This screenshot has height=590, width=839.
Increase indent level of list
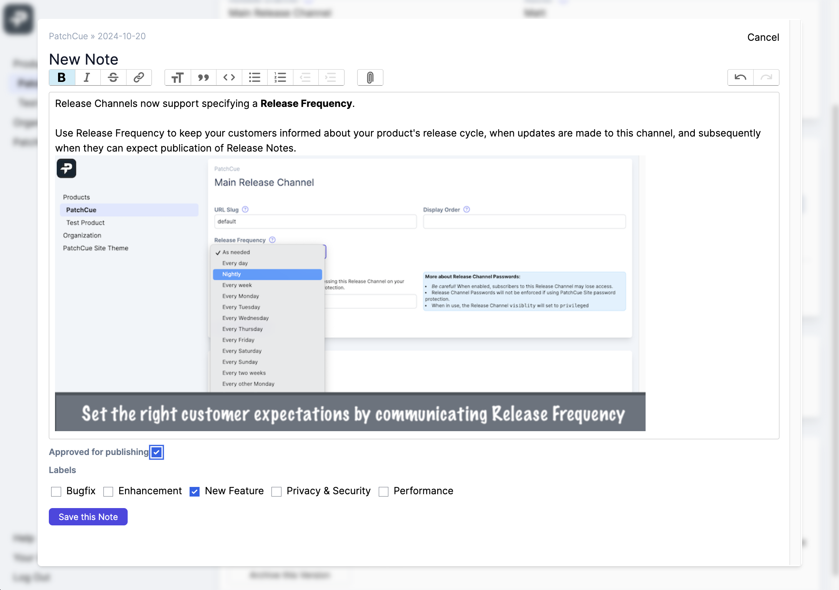[331, 78]
